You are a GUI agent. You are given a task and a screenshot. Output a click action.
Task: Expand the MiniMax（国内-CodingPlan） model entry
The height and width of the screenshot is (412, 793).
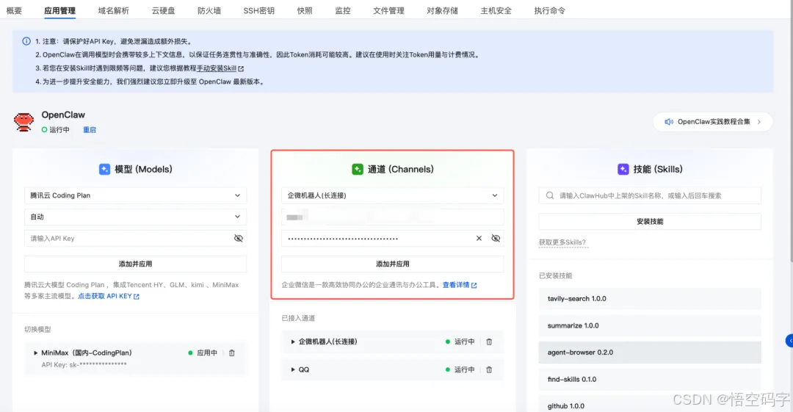click(x=35, y=353)
